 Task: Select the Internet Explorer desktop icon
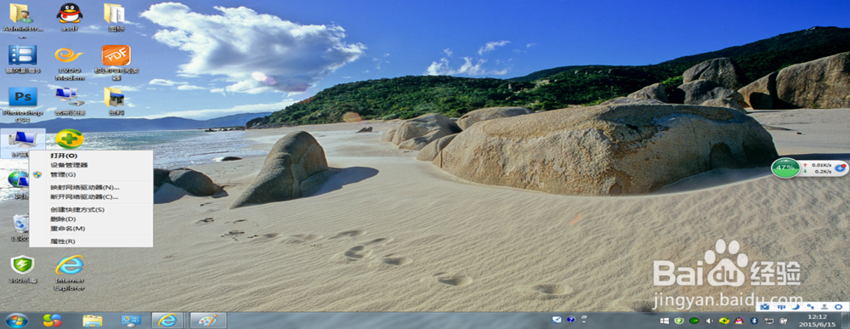tap(70, 273)
